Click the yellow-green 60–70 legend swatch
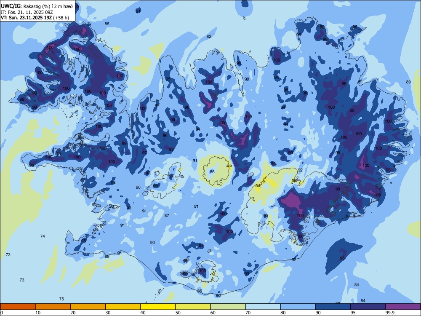This screenshot has height=316, width=421. (x=228, y=307)
